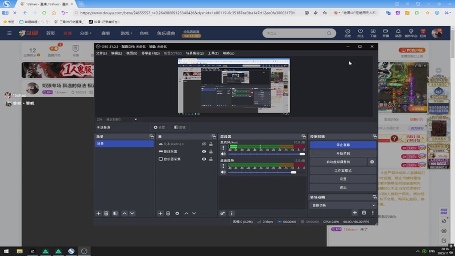This screenshot has height=256, width=455.
Task: Mute the 桌面音频 channel
Action: 223,172
